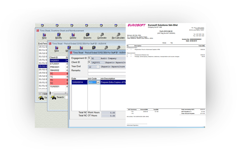Screen dimensions: 237x150
Task: Click Search input box in middle Time Sheet window
Action: pyautogui.click(x=67, y=97)
